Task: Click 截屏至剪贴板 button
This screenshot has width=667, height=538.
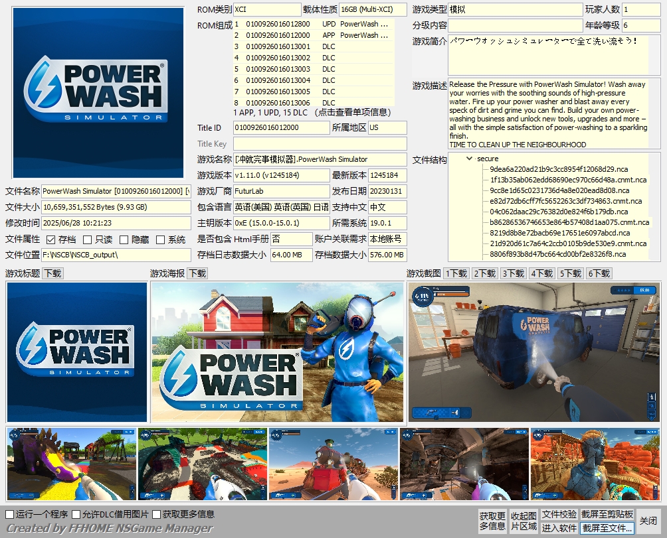Action: 607,514
